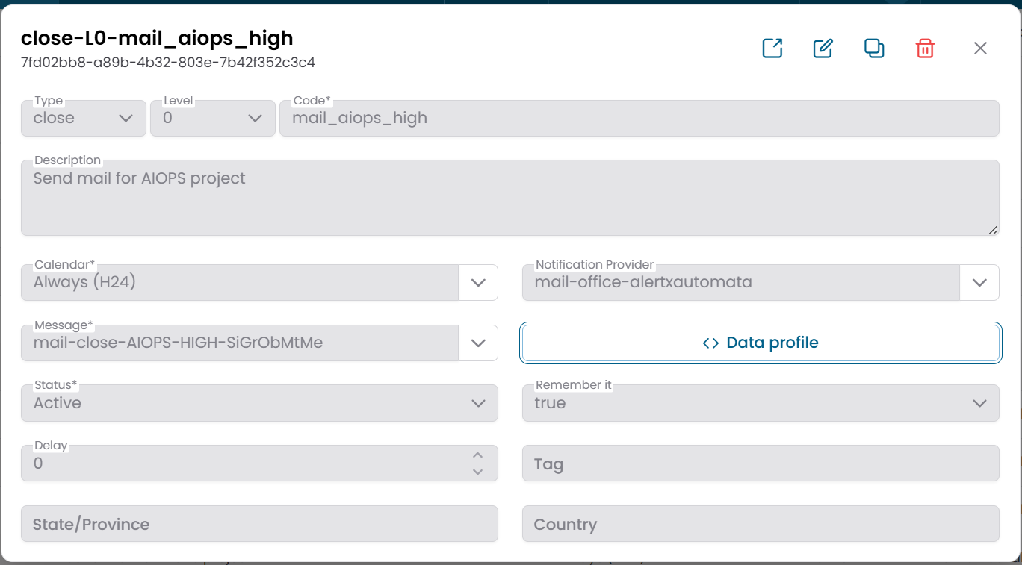Click the Tag input field
The height and width of the screenshot is (565, 1022).
tap(761, 463)
